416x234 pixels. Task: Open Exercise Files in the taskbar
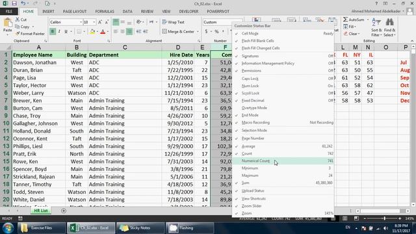[x=42, y=228]
